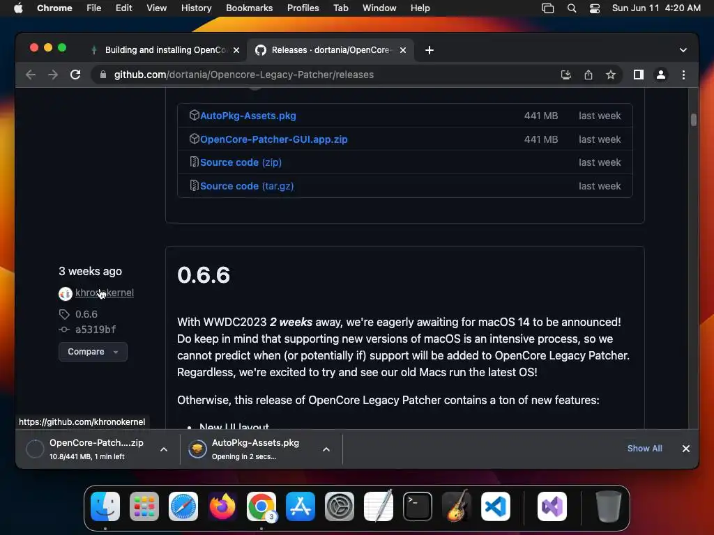The width and height of the screenshot is (714, 535).
Task: Open commit a5319bf
Action: point(96,329)
